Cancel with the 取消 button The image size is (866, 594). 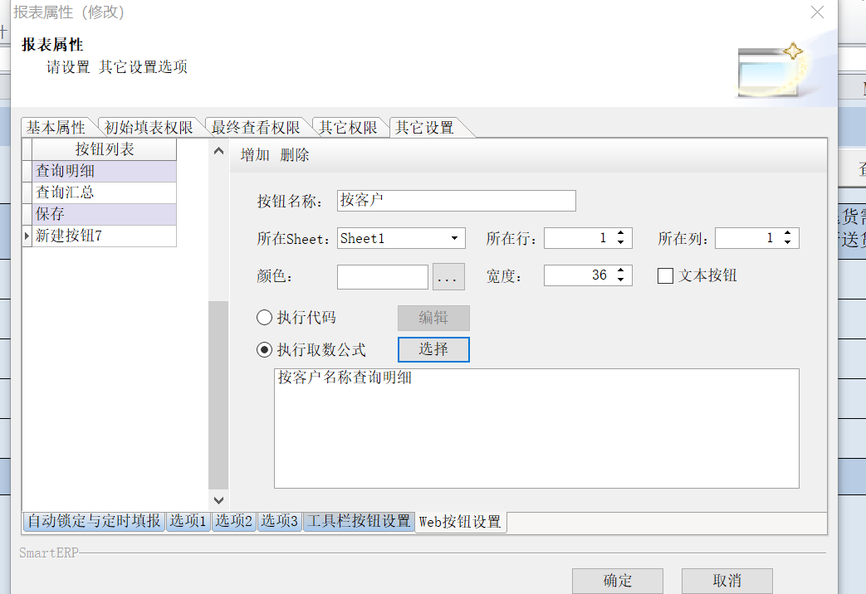(x=727, y=581)
